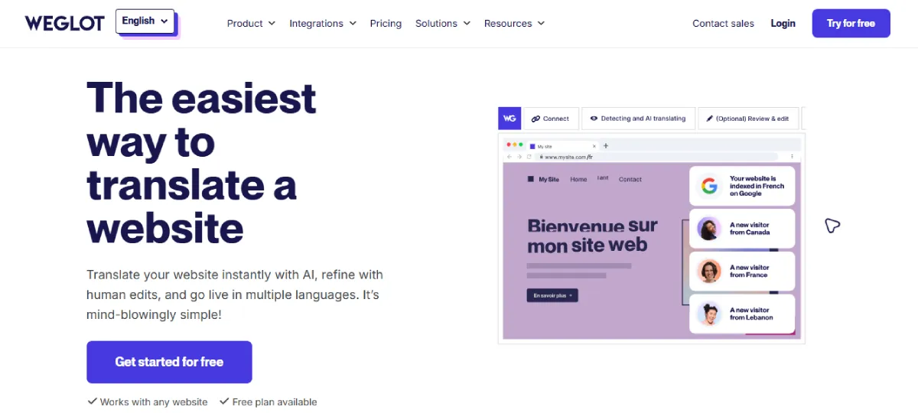Click the Connect link-chain icon
Screen dimensions: 918x413
coord(535,119)
